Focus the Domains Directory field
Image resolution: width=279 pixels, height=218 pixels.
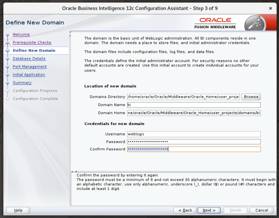coord(184,97)
